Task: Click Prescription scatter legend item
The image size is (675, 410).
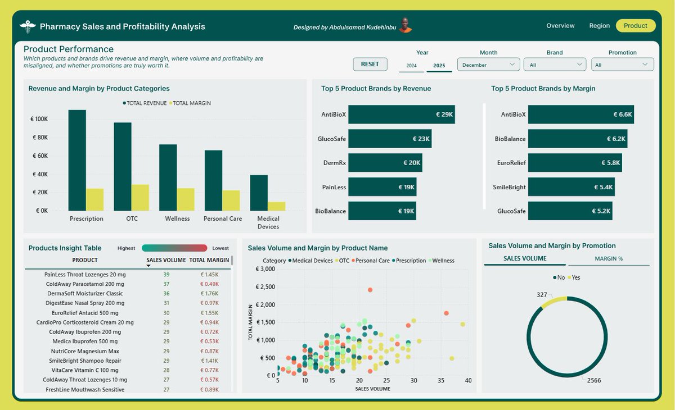Action: click(408, 261)
